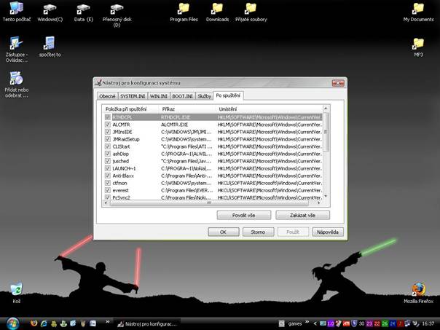The image size is (440, 330).
Task: Confirm with the OK button
Action: pyautogui.click(x=224, y=232)
